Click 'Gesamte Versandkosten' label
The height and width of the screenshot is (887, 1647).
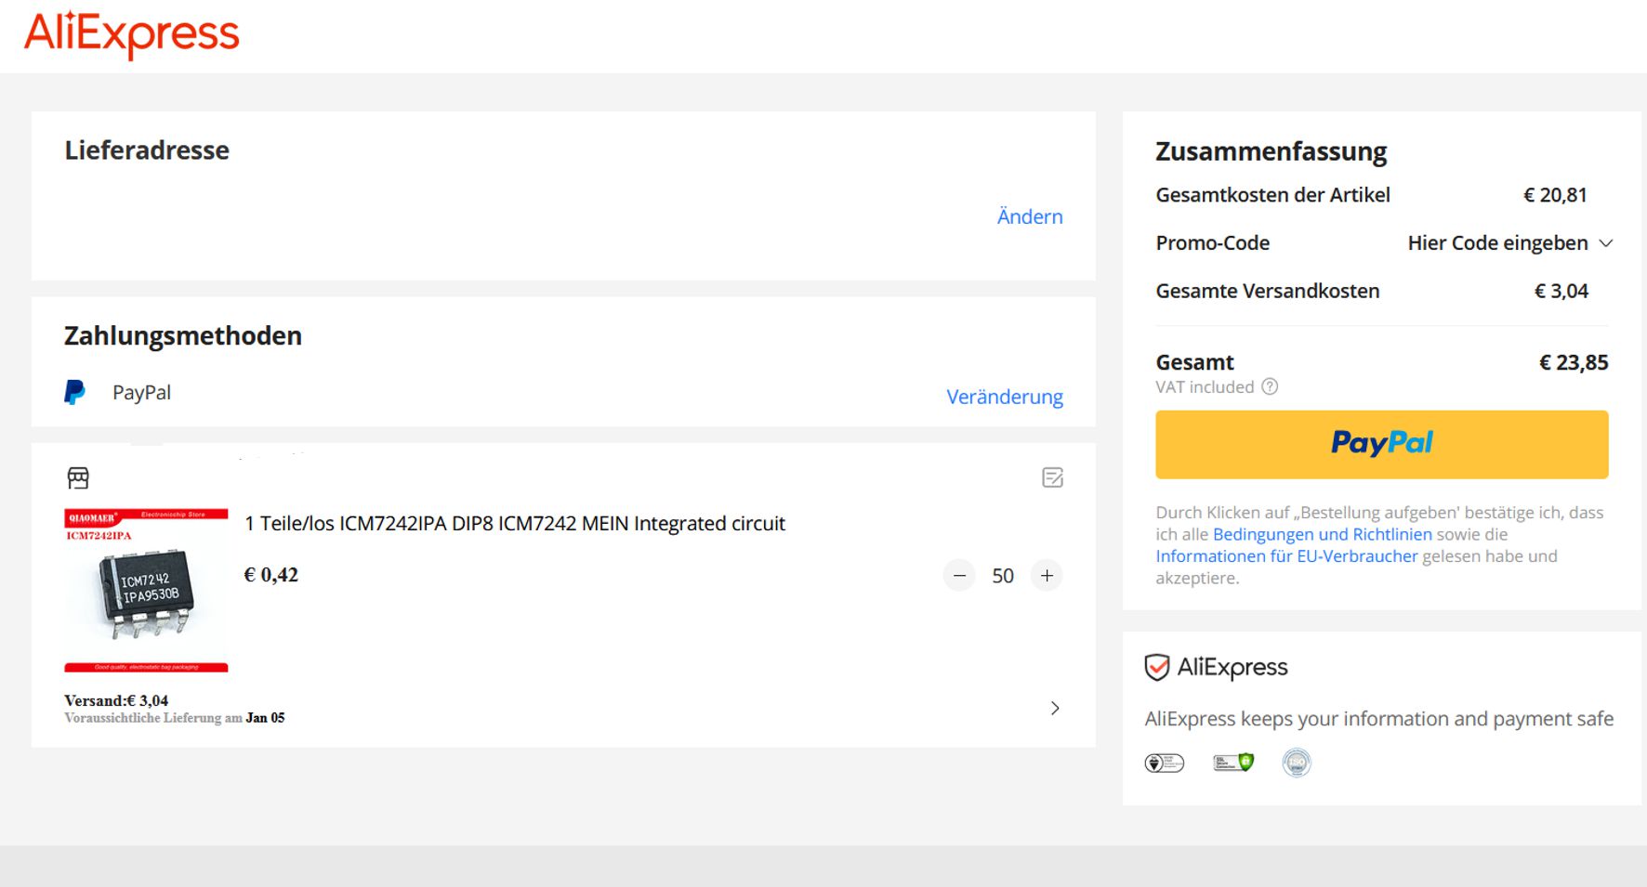(1268, 292)
